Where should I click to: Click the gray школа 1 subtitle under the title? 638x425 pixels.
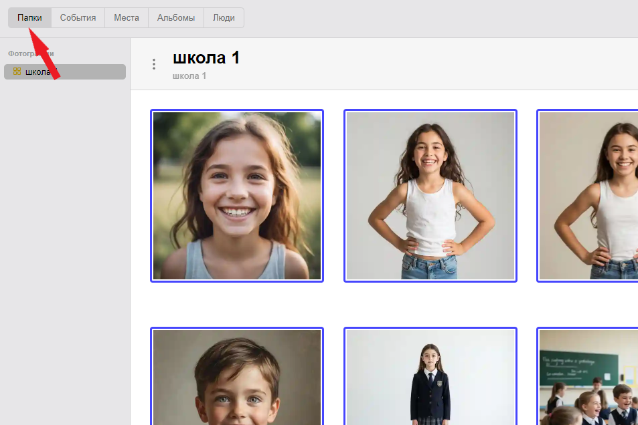point(189,76)
